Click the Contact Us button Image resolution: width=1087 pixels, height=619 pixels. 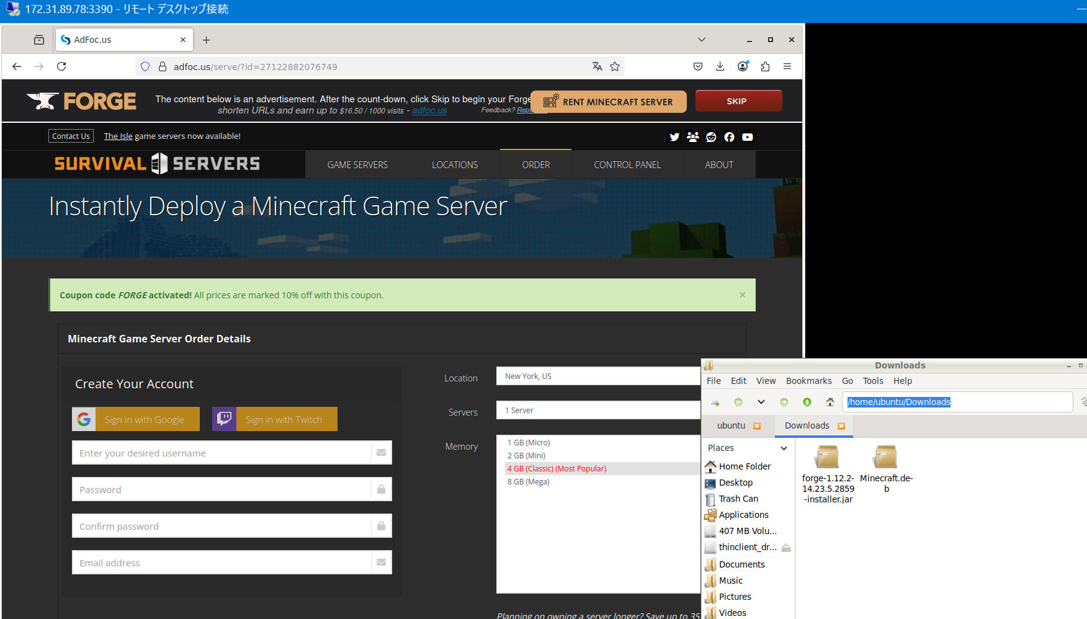pyautogui.click(x=71, y=136)
